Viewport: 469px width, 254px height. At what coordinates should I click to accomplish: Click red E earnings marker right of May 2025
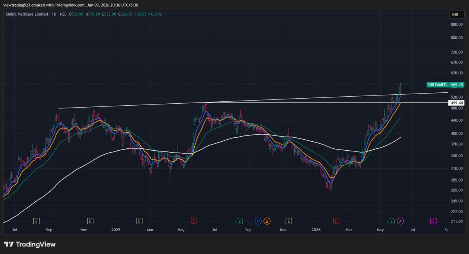click(193, 221)
